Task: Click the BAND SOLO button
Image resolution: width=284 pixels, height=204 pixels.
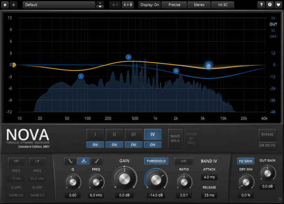Action: pos(175,138)
